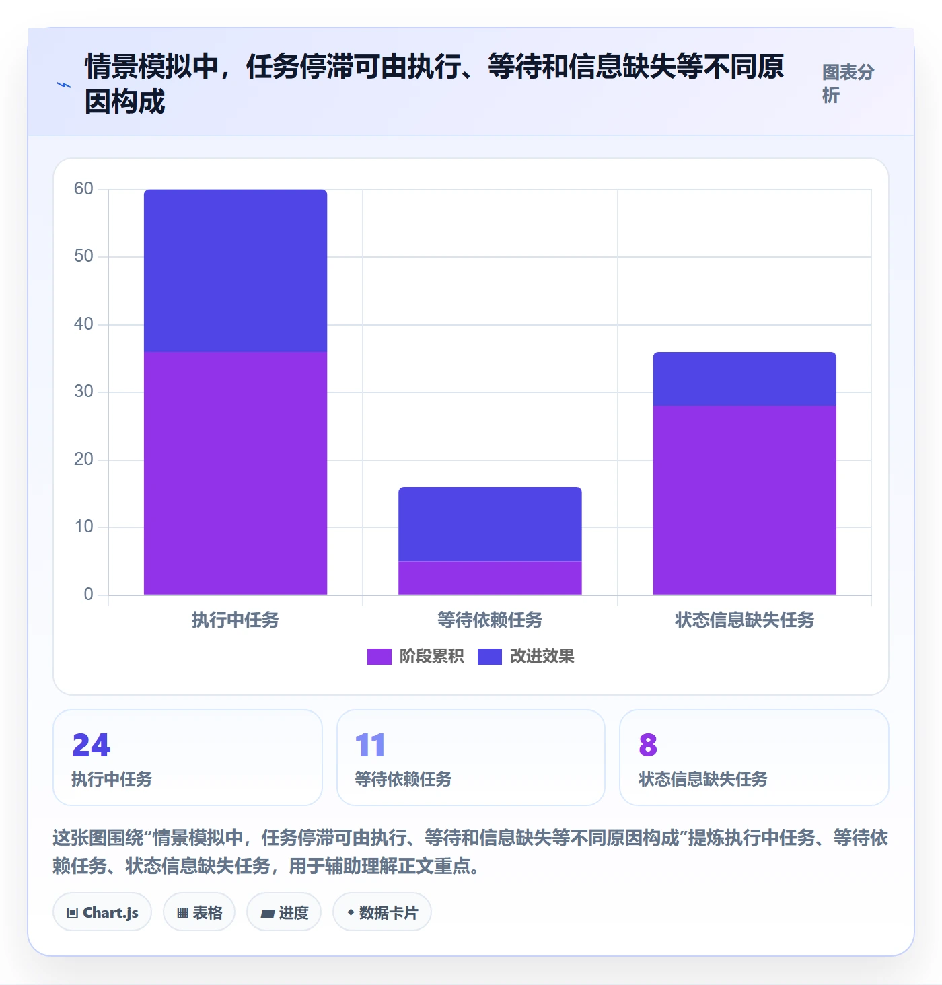Image resolution: width=942 pixels, height=985 pixels.
Task: Click the y-axis value 50
Action: (x=83, y=256)
